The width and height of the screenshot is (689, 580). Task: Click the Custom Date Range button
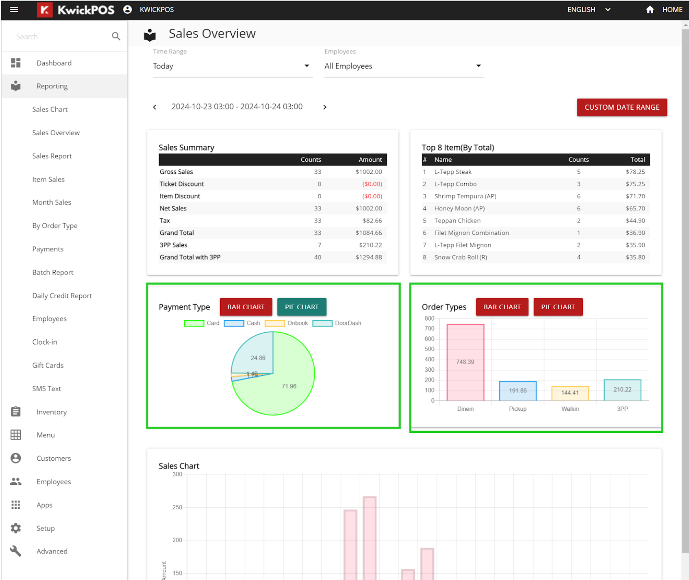(x=622, y=107)
